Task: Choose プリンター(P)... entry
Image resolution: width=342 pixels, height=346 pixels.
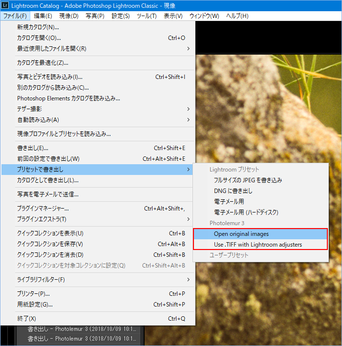Action: pos(98,294)
